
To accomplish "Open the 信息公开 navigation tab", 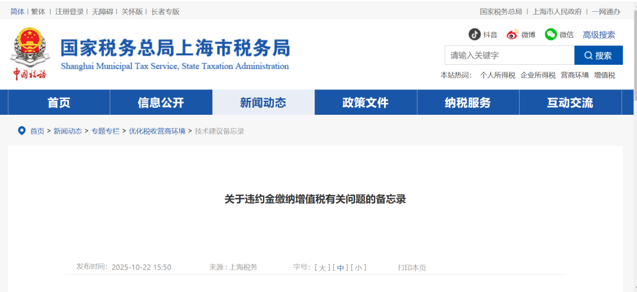I will tap(161, 102).
